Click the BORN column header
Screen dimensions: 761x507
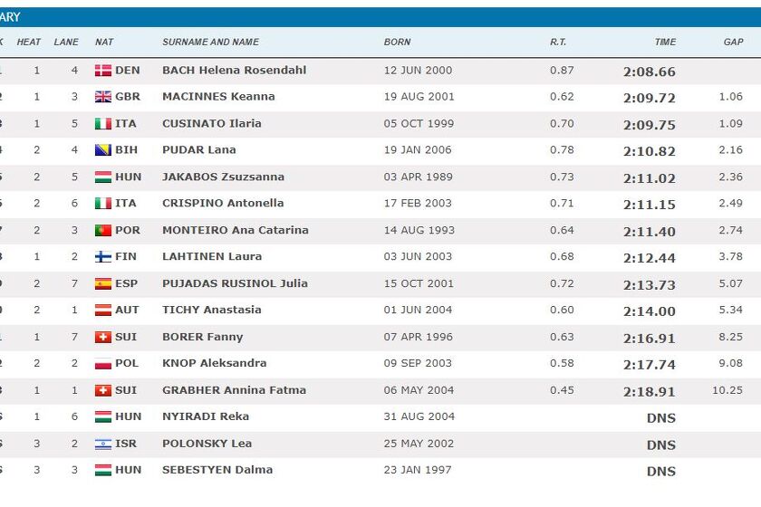[397, 43]
